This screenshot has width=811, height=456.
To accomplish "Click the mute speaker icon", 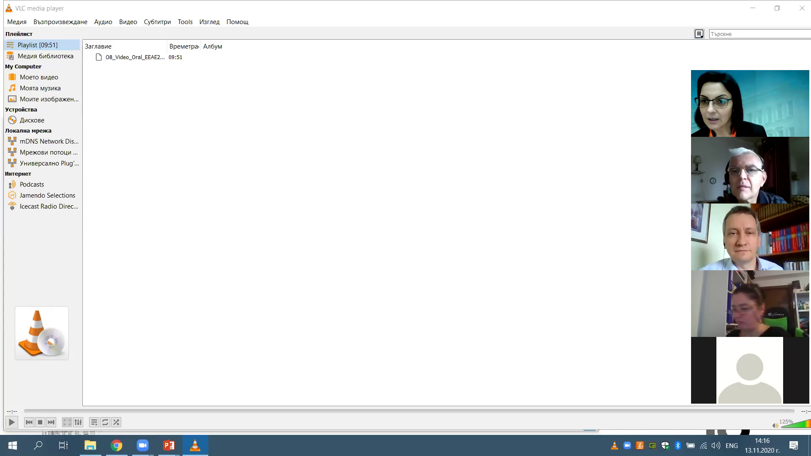I will tap(775, 426).
